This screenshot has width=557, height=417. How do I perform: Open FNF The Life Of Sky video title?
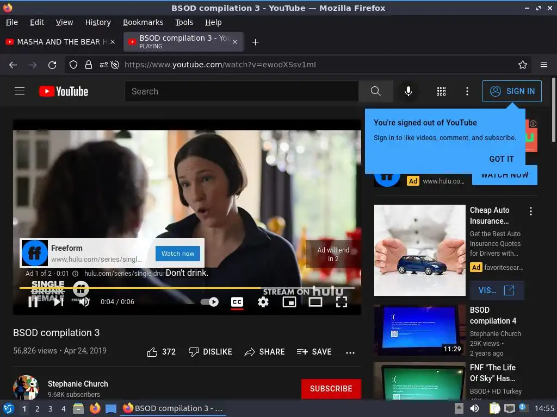493,373
